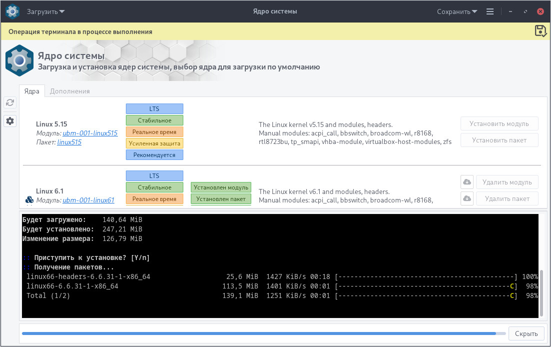
Task: Click the cloud icon next to Удалить пакет
Action: (x=467, y=198)
